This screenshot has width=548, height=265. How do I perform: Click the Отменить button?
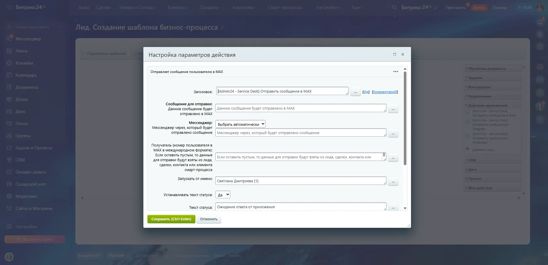click(209, 219)
